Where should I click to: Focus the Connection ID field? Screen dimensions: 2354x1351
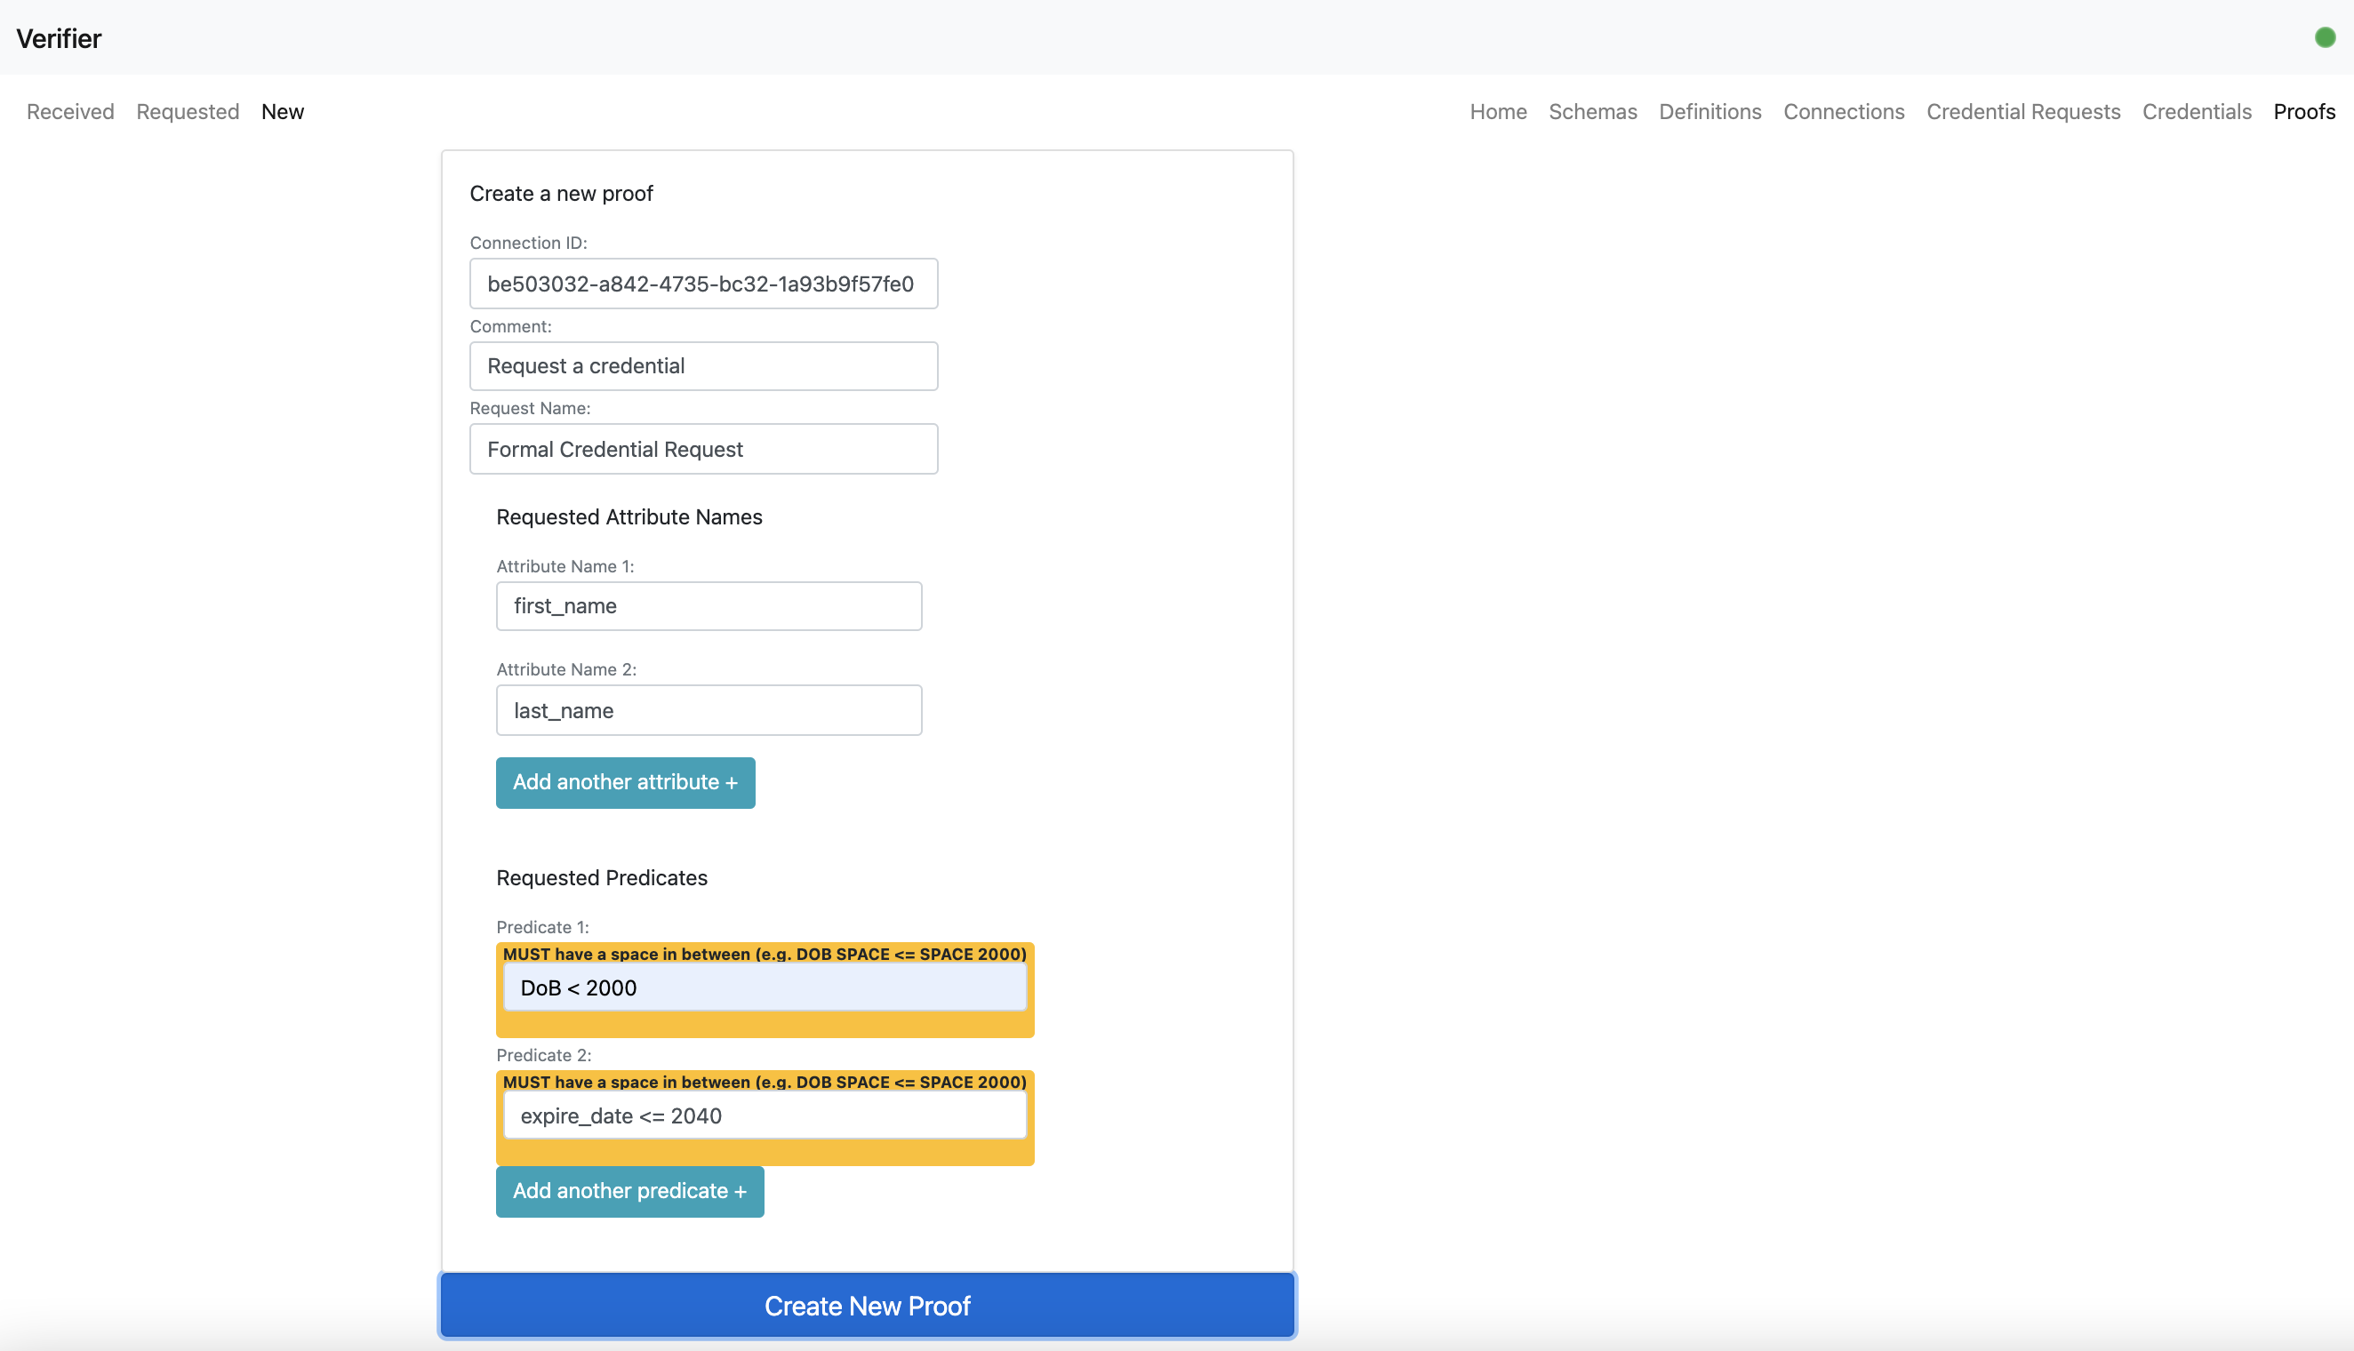703,284
